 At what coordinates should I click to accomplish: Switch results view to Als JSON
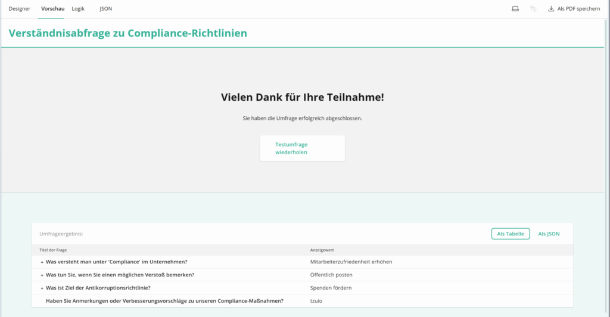pos(549,234)
